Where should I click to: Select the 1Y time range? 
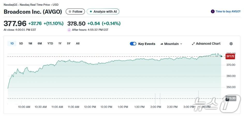tap(60, 43)
